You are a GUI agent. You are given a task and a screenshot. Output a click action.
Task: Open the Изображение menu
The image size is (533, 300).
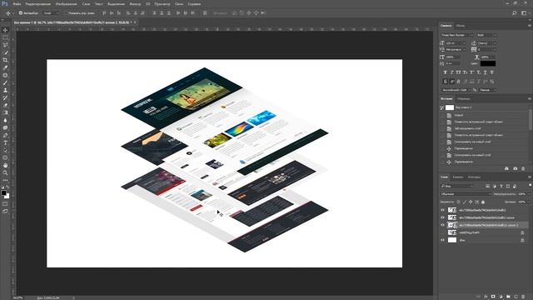[x=66, y=4]
